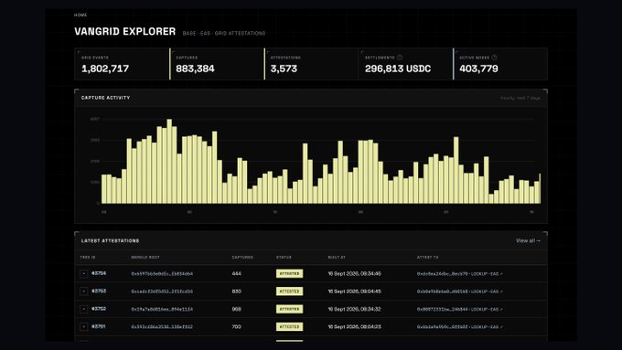The height and width of the screenshot is (350, 622).
Task: Click the tallest bar in Capture Activity chart
Action: (x=169, y=162)
